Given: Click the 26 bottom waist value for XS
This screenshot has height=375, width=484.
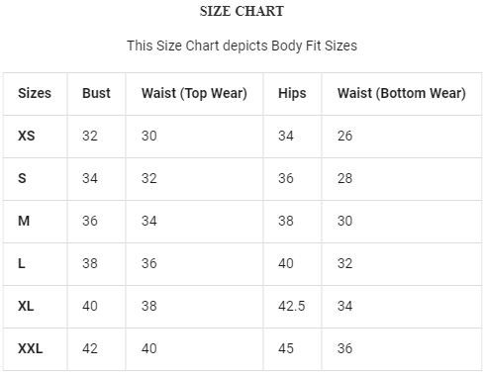Looking at the screenshot, I should pos(344,136).
